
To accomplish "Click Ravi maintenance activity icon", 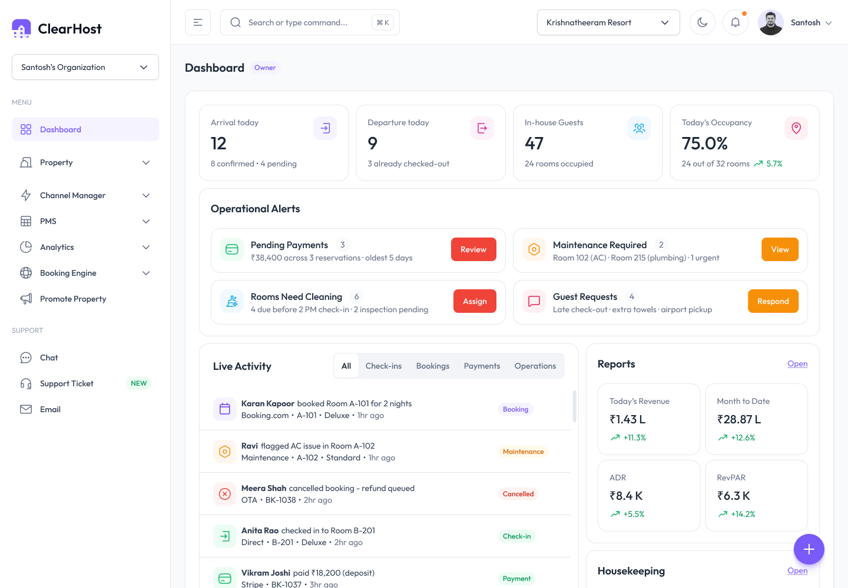I will (225, 452).
